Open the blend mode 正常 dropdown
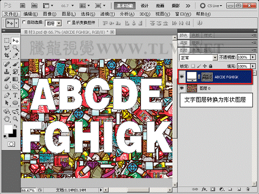Image resolution: width=259 pixels, height=194 pixels. (x=198, y=58)
